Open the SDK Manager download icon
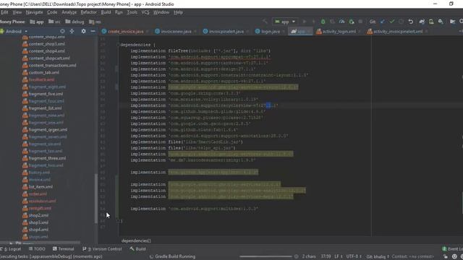463x260 pixels. (x=441, y=22)
